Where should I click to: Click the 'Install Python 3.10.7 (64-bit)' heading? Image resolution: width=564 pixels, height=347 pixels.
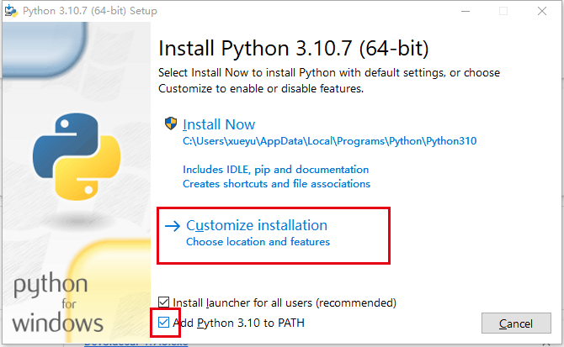point(294,49)
